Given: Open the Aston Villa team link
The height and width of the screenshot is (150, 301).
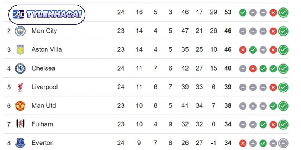Looking at the screenshot, I should 47,49.
